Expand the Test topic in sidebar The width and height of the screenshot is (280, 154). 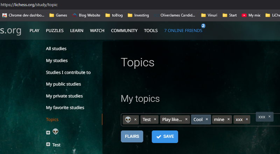48,145
